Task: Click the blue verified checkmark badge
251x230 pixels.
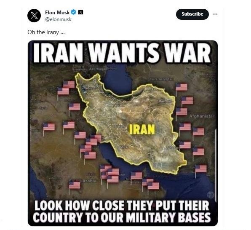Action: tap(73, 12)
